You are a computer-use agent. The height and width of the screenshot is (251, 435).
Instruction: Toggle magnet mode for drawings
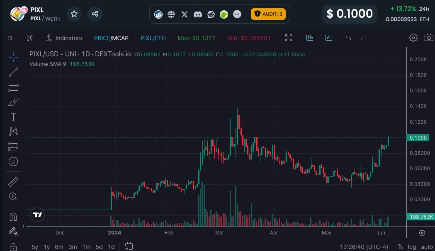coord(13,217)
